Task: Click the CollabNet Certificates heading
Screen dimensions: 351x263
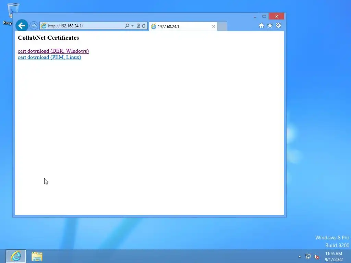Action: click(x=48, y=38)
